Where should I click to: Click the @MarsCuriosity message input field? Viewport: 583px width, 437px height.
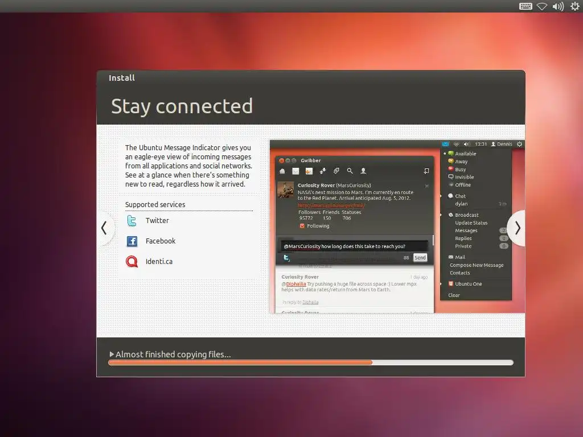click(x=355, y=246)
